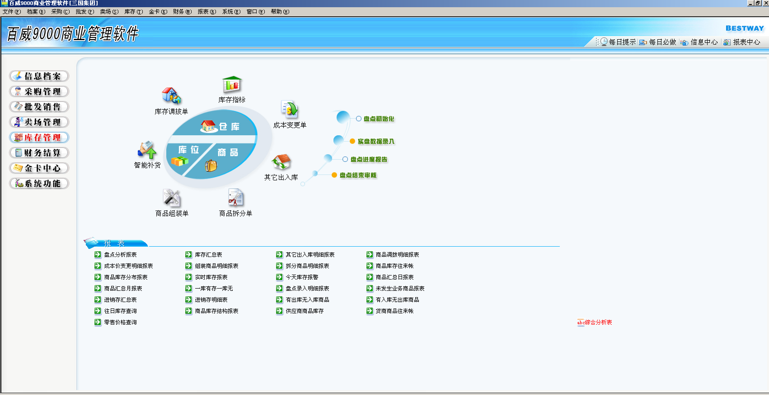Open 每日提示 in the top toolbar
The image size is (769, 395).
point(618,42)
